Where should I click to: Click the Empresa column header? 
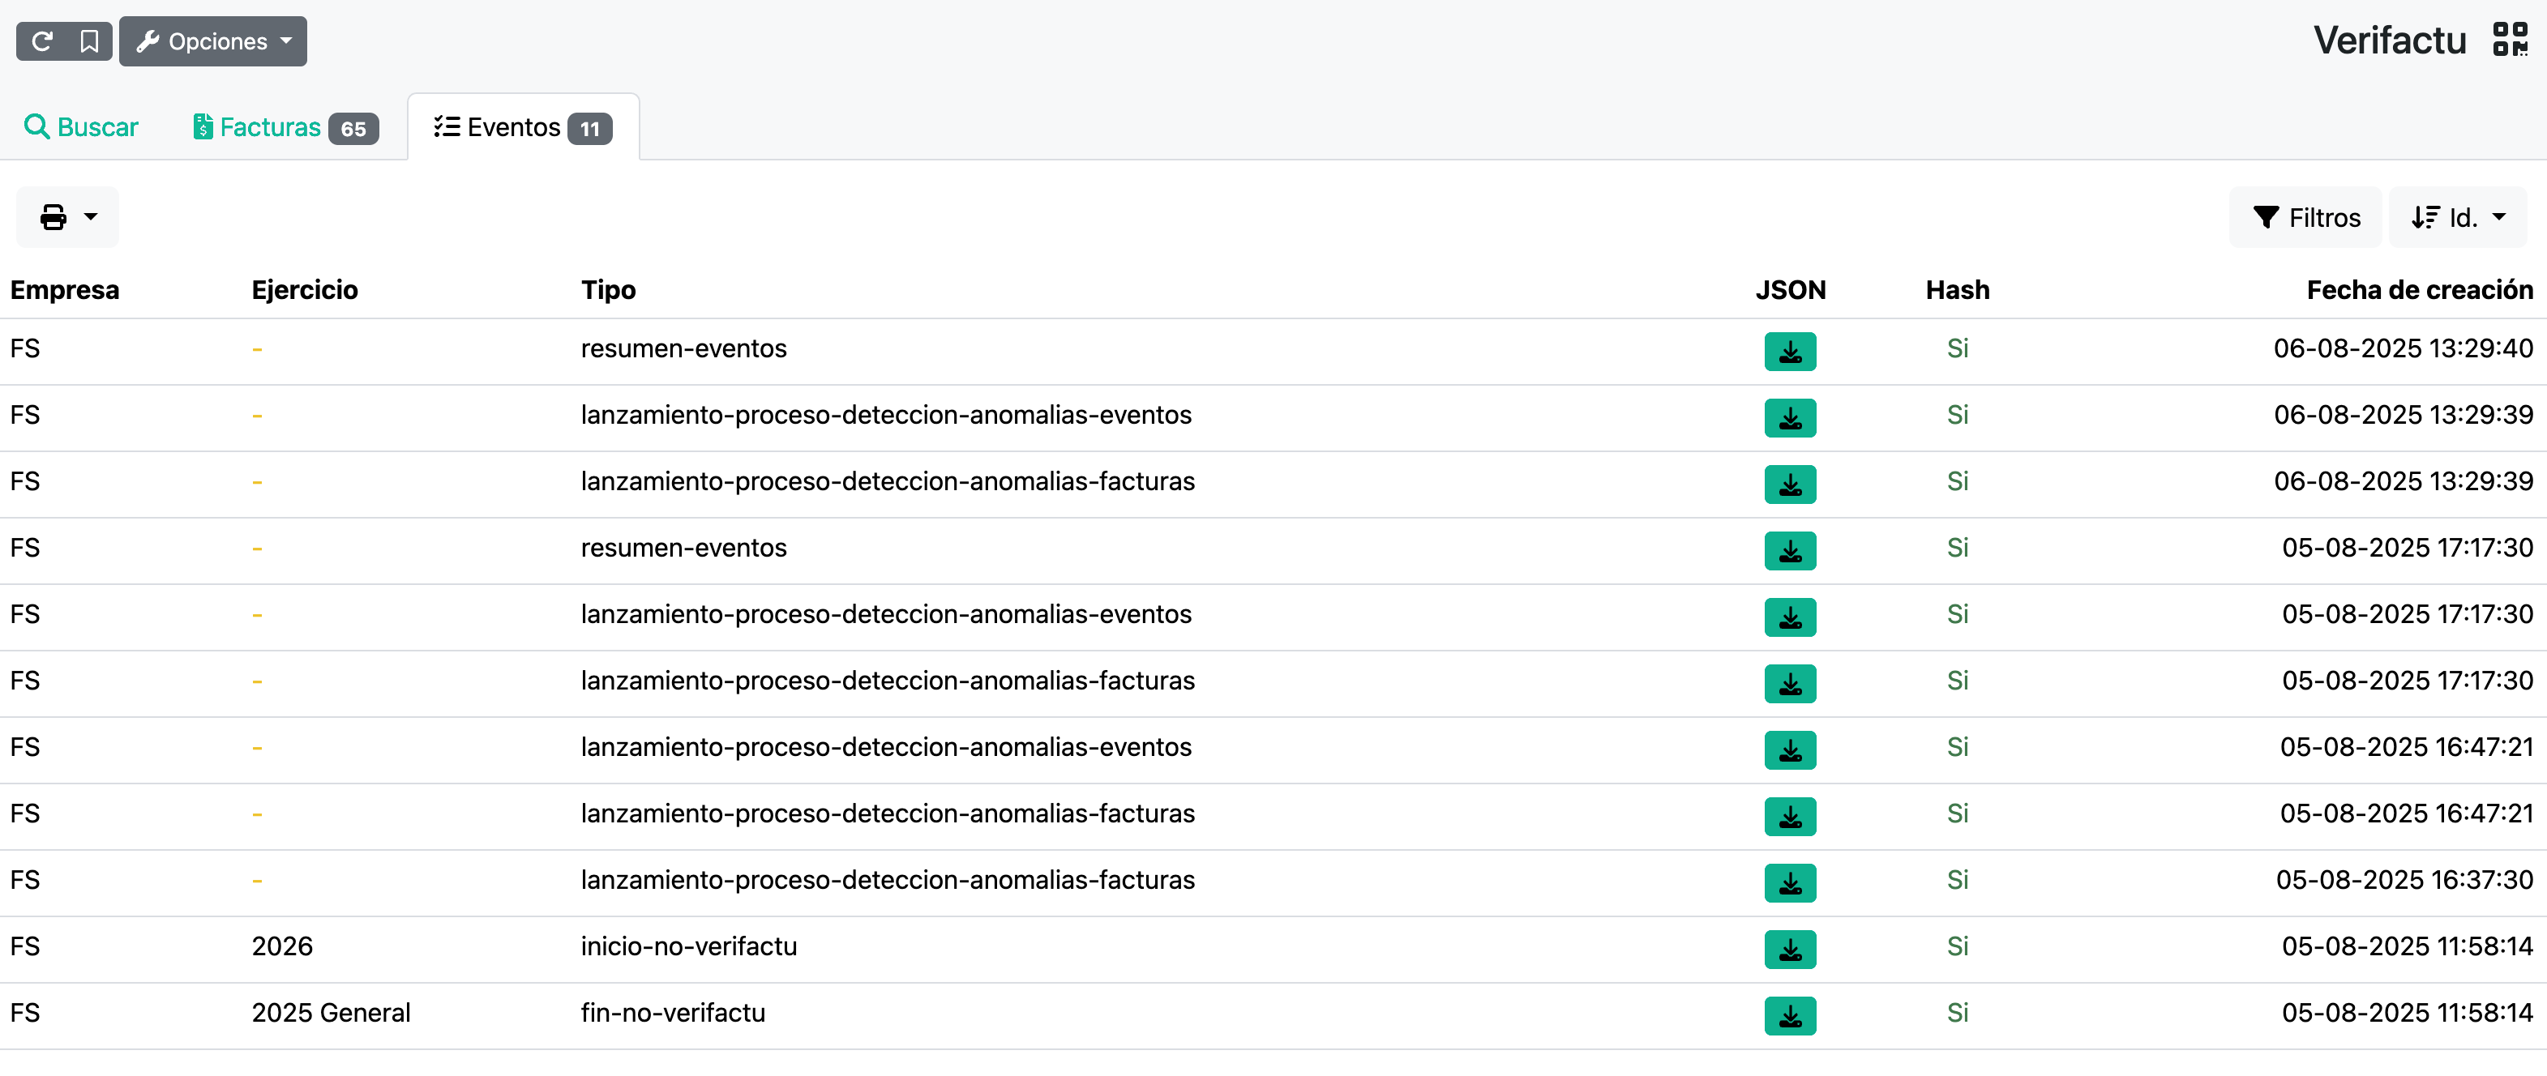64,289
